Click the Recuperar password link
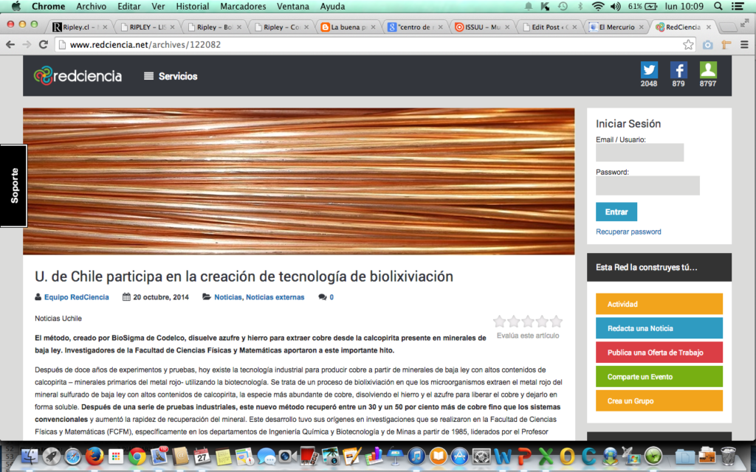756x472 pixels. tap(628, 232)
